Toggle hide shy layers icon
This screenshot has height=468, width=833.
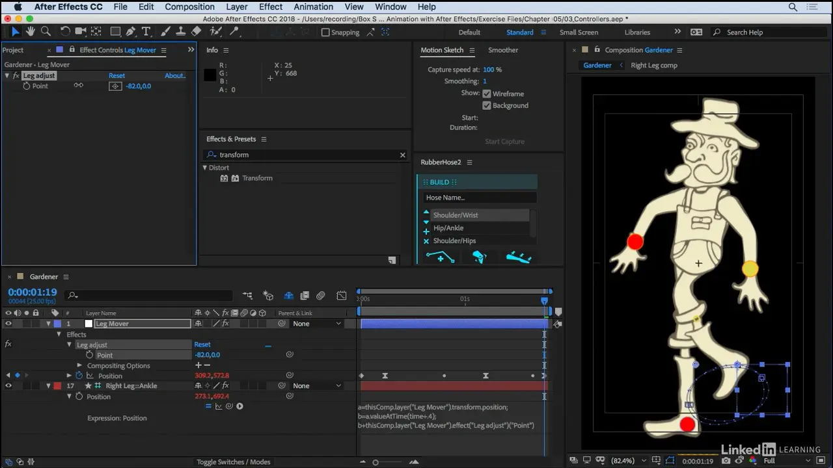(x=288, y=296)
